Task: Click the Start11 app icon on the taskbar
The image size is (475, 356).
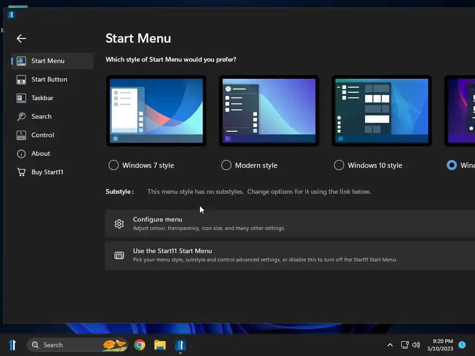Action: 180,345
